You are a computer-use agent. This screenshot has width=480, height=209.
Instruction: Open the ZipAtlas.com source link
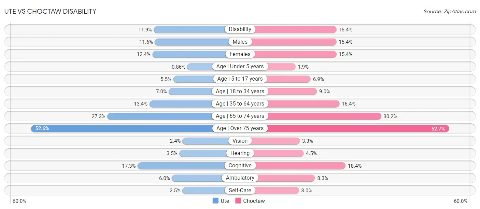click(x=450, y=11)
